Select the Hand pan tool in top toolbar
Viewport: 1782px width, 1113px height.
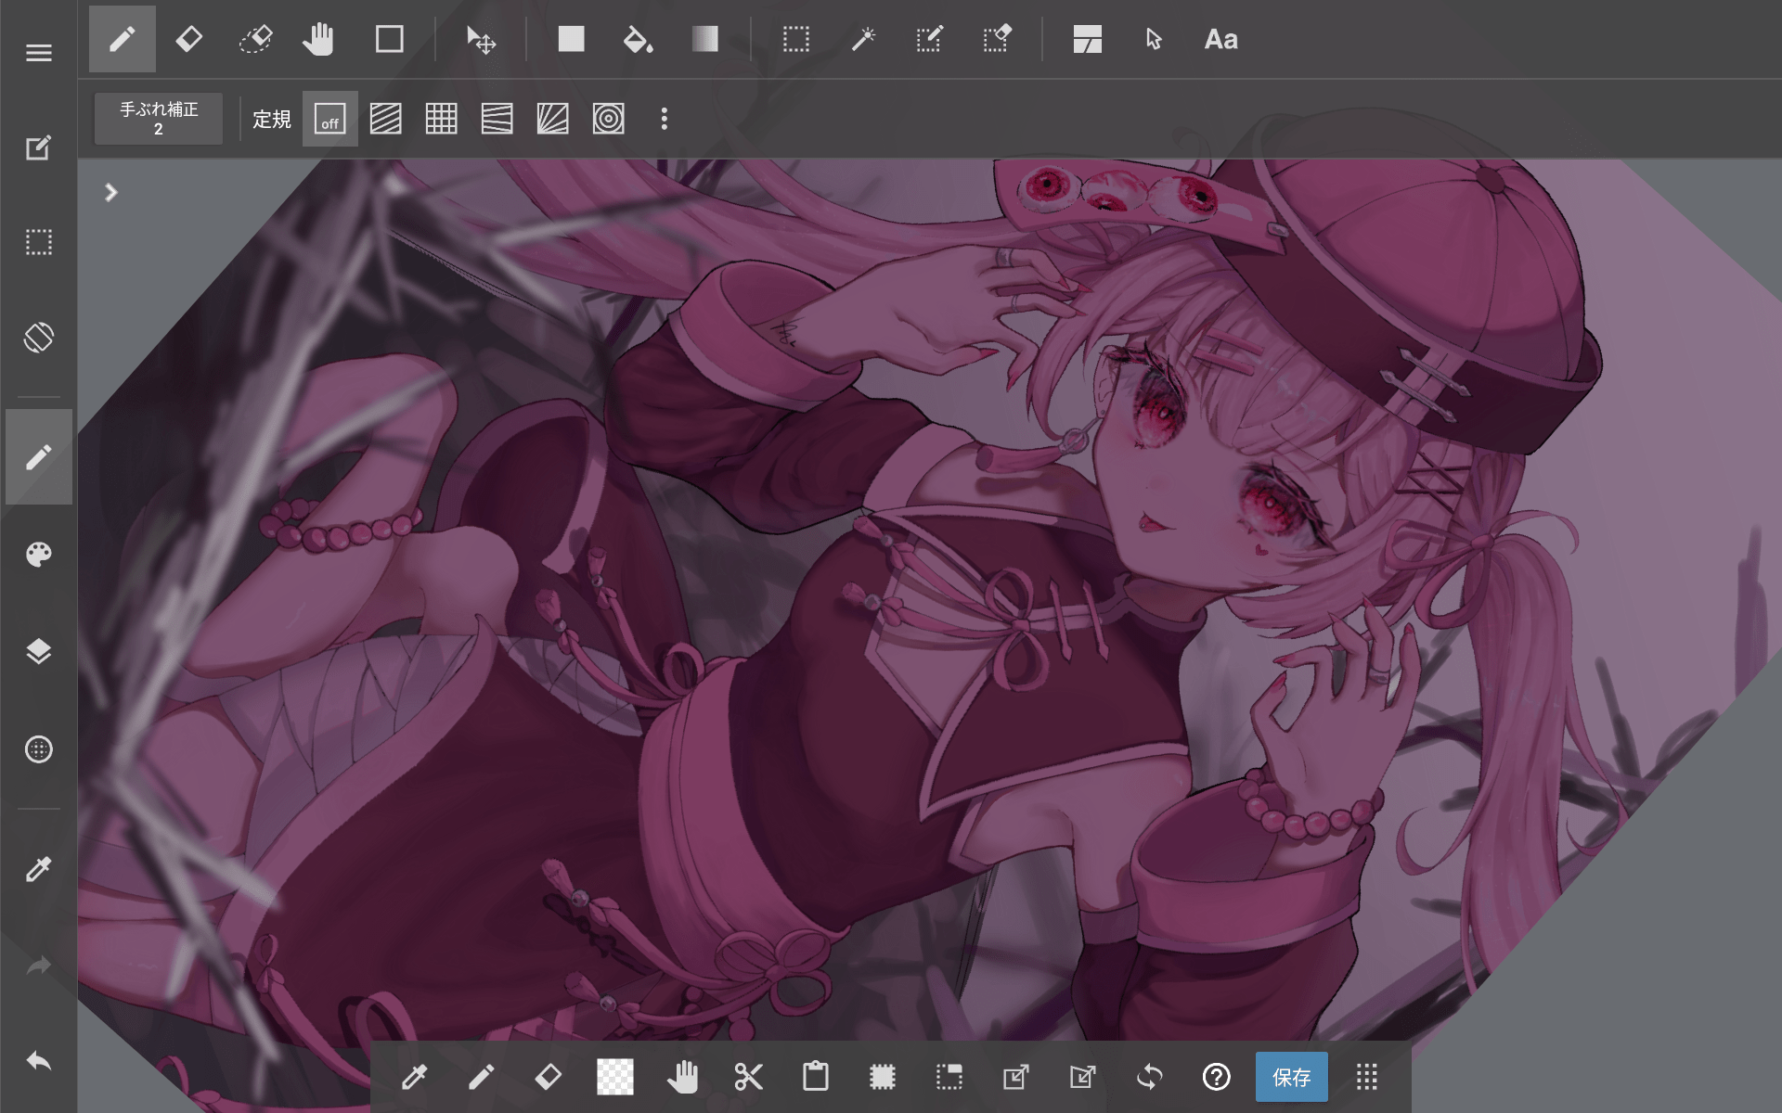pyautogui.click(x=318, y=39)
